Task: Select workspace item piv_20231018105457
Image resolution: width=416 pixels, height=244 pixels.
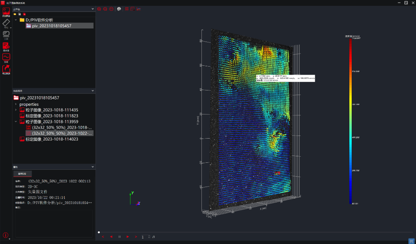Action: [59, 26]
